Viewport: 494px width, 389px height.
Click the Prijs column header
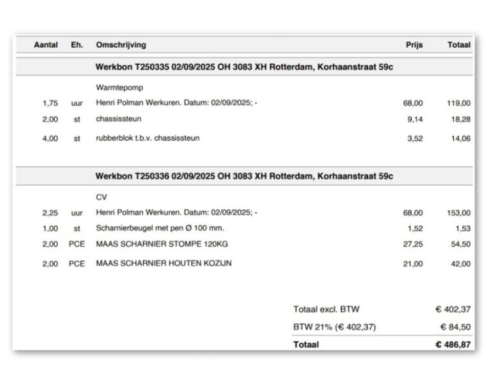tap(414, 45)
